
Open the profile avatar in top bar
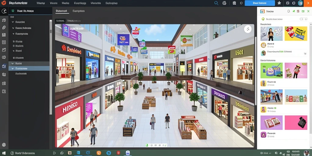point(300,3)
